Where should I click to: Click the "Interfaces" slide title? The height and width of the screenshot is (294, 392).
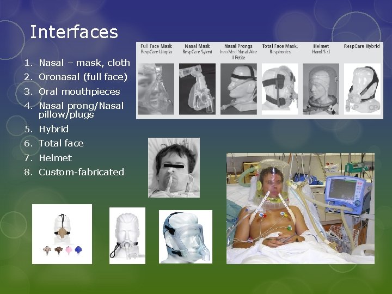click(74, 32)
